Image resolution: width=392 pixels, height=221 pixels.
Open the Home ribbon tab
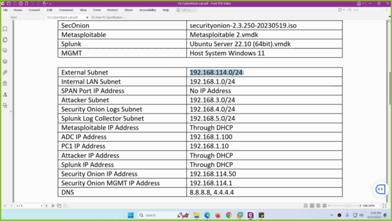coord(18,10)
